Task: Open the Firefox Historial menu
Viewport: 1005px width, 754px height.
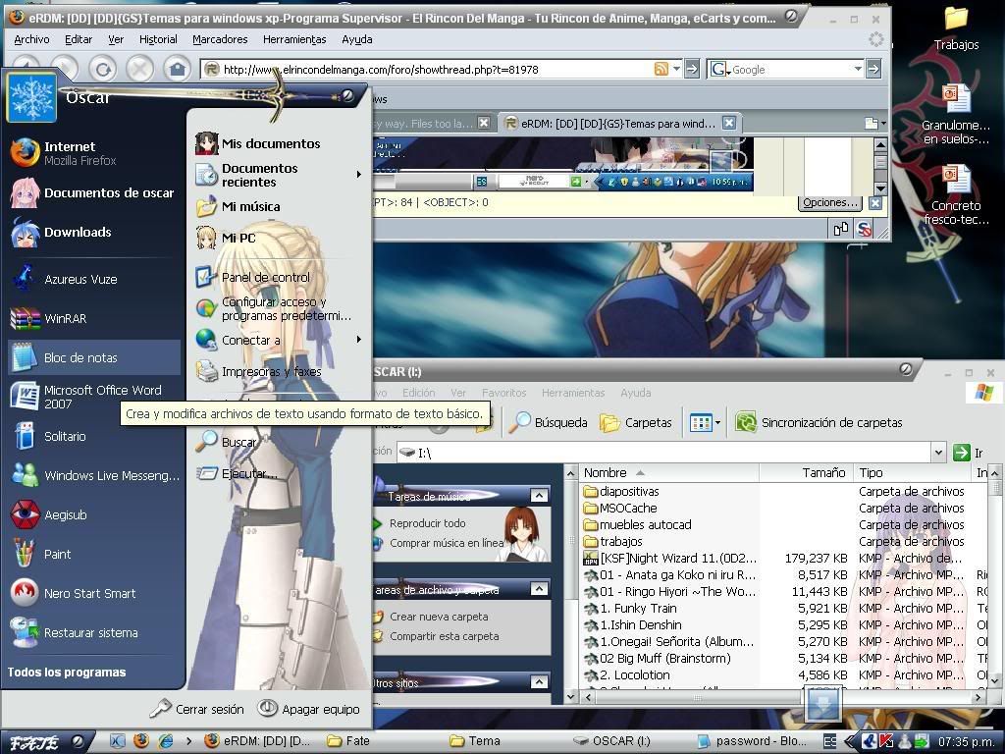Action: tap(158, 39)
